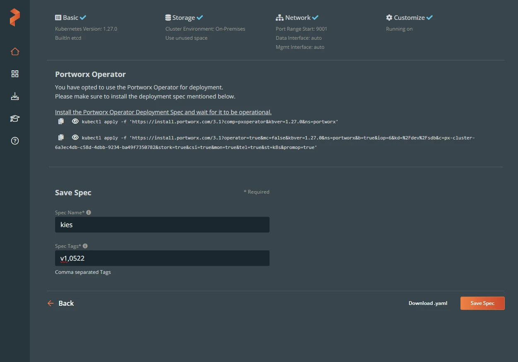The width and height of the screenshot is (518, 362).
Task: Open the help question mark icon
Action: click(x=15, y=141)
